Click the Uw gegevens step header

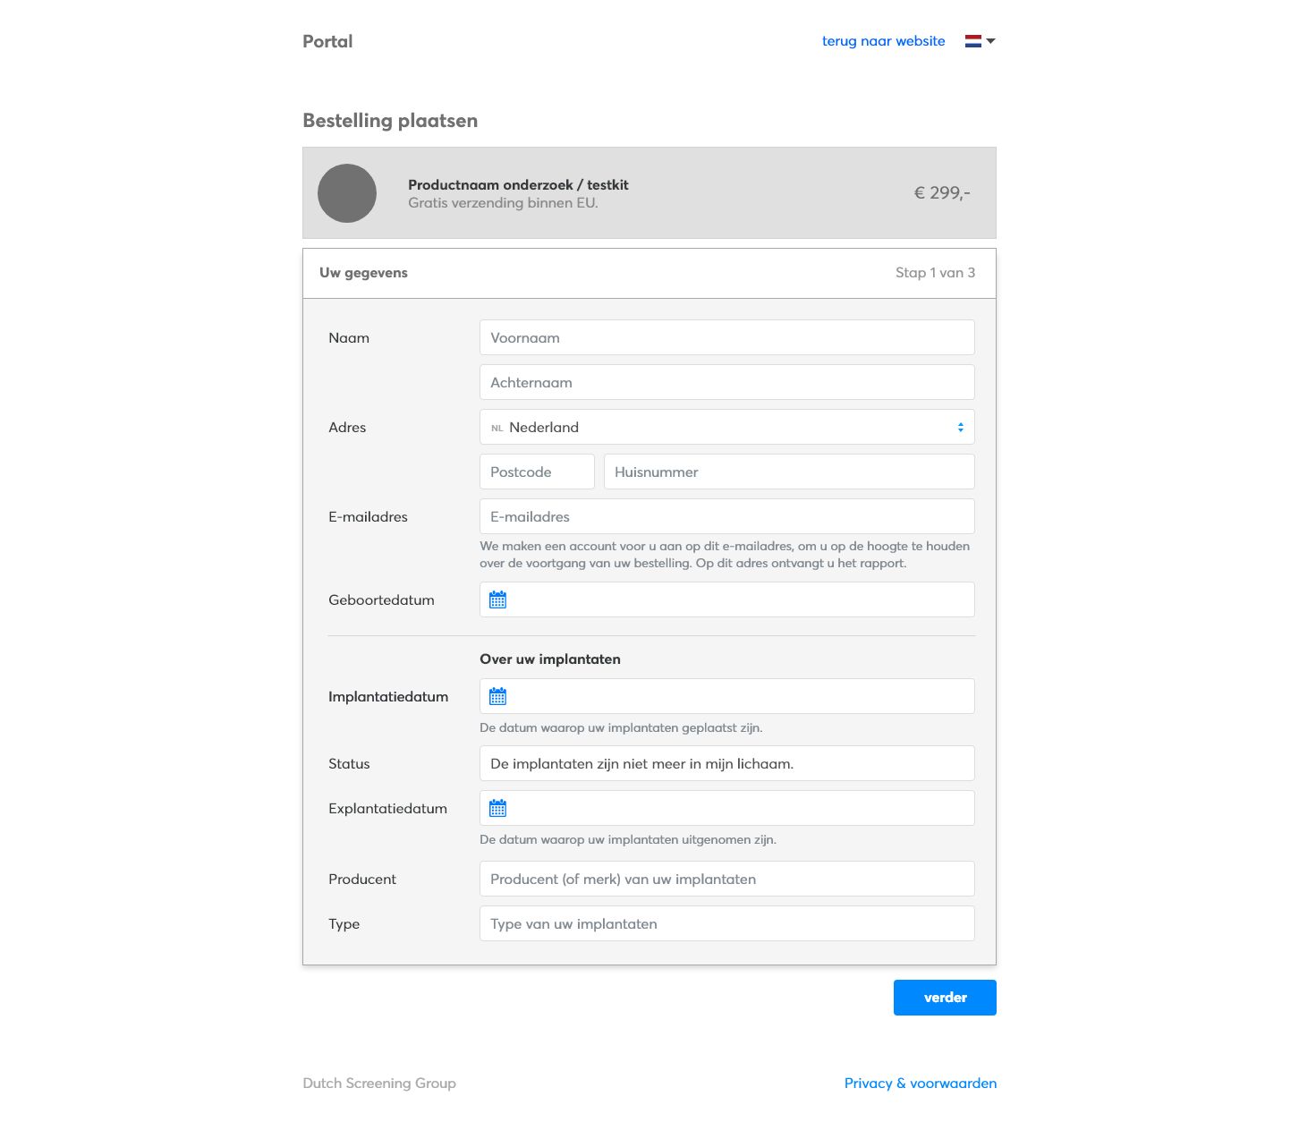coord(649,273)
